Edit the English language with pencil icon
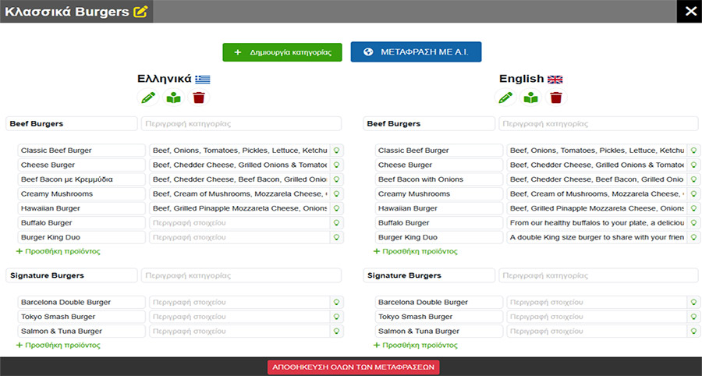The image size is (702, 376). [x=505, y=98]
